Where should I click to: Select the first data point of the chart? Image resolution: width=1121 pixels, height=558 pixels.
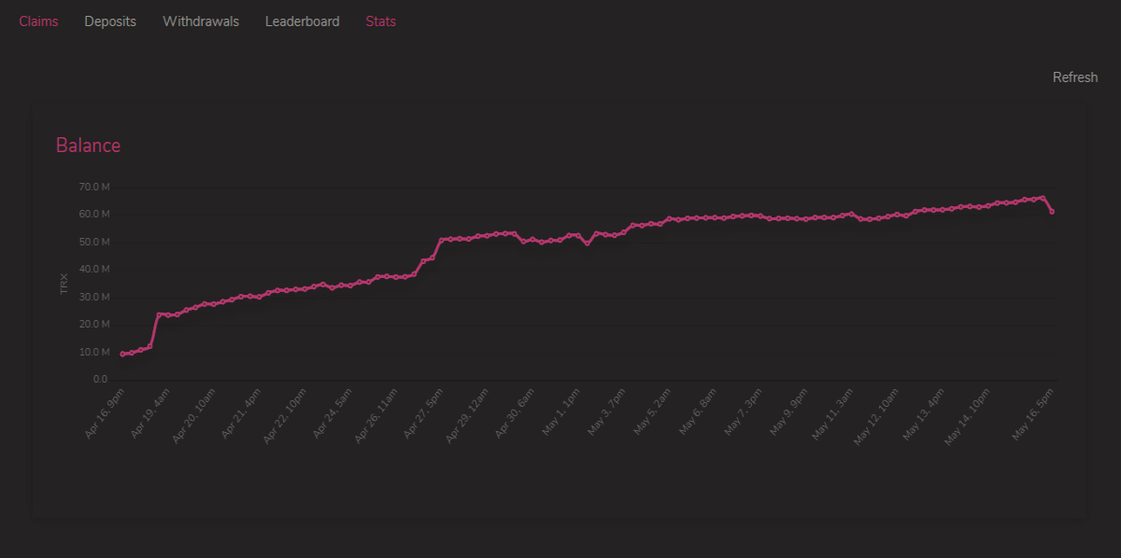(x=122, y=355)
